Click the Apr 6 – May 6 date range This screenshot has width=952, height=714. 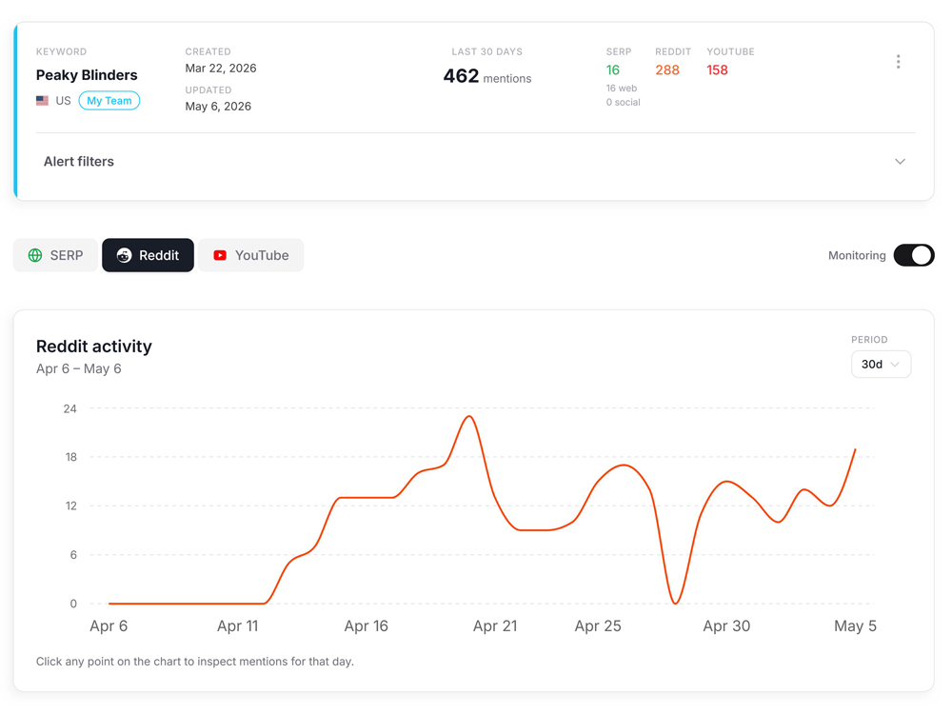pos(79,369)
